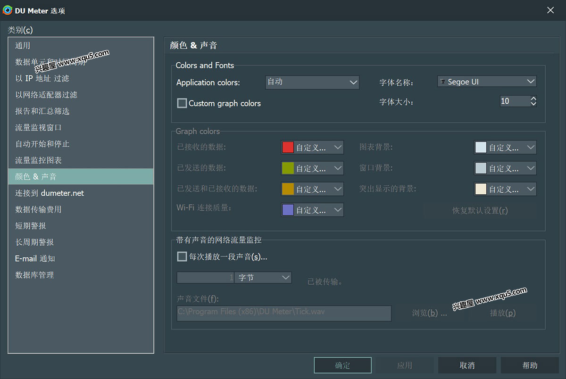Viewport: 566px width, 379px height.
Task: Click the 声音文件 path field
Action: [284, 313]
